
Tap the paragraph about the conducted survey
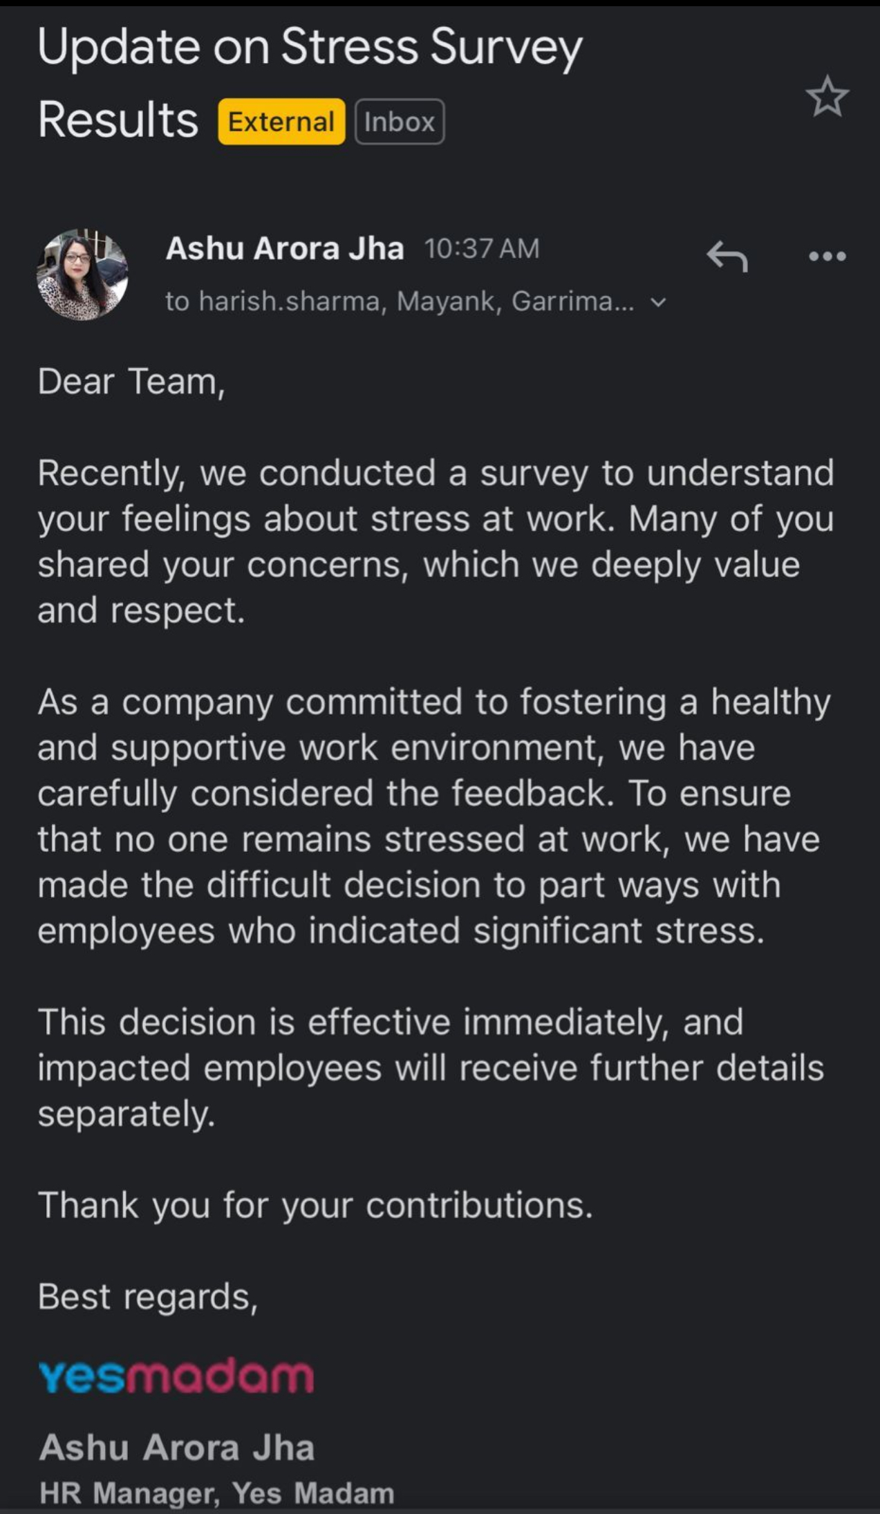pos(436,541)
